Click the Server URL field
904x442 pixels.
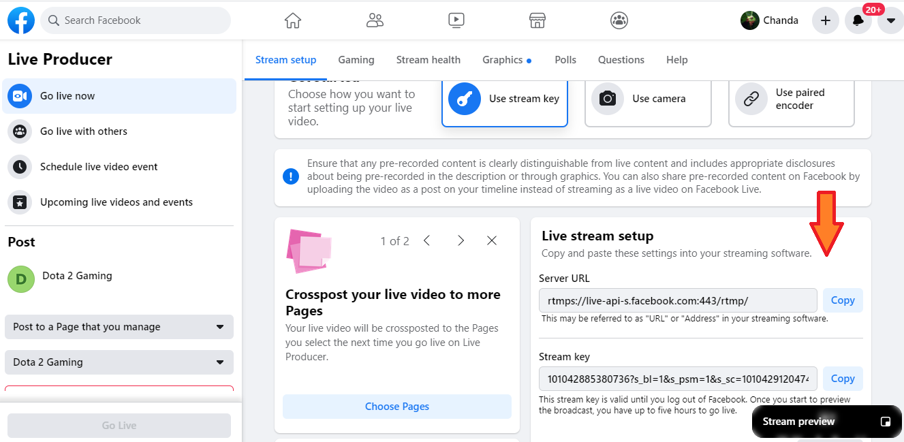click(678, 300)
